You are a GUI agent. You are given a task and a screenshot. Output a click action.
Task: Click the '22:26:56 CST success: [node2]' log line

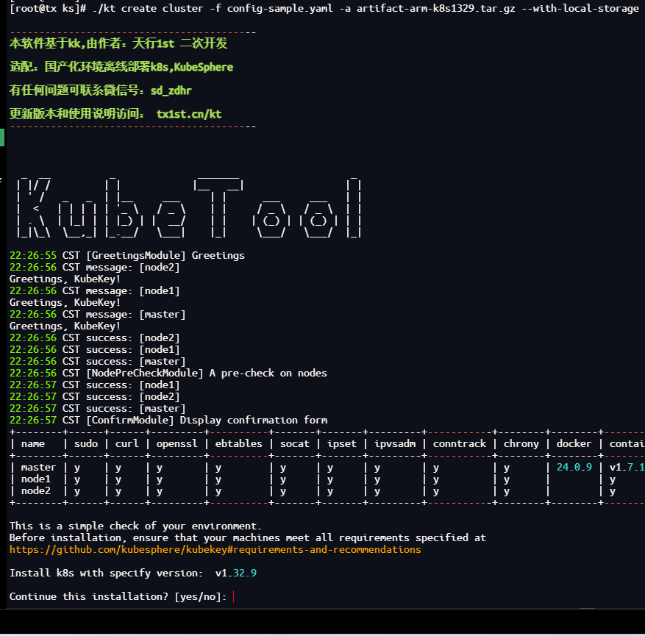(x=95, y=337)
